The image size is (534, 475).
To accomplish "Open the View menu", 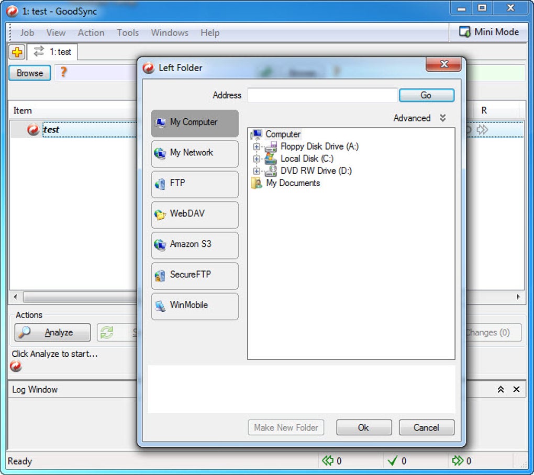I will [x=56, y=32].
